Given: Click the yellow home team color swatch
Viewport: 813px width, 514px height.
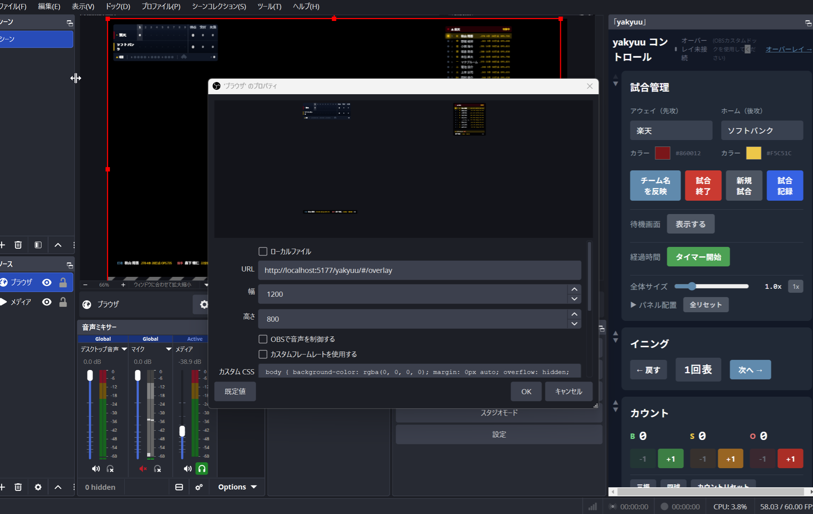Looking at the screenshot, I should [753, 153].
